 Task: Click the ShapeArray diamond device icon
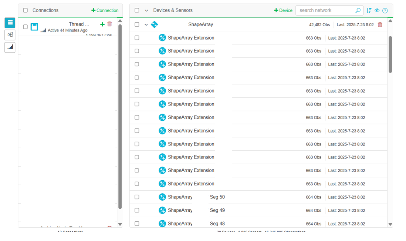coord(154,24)
